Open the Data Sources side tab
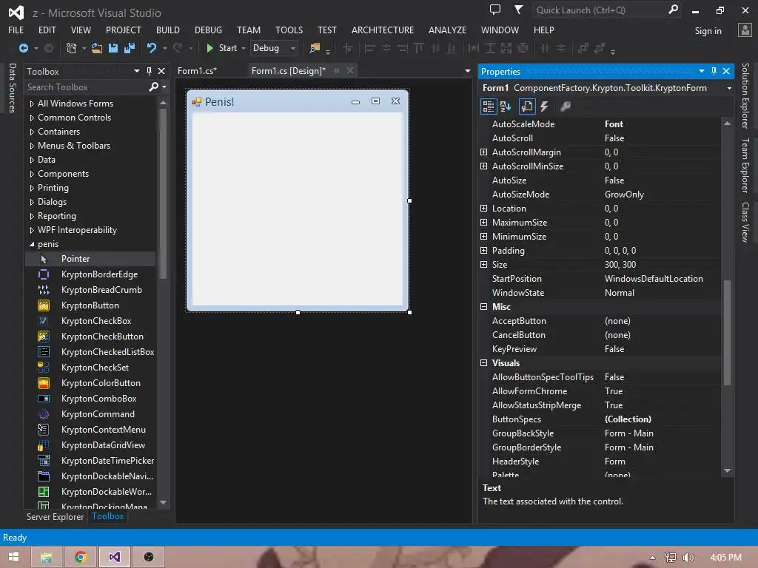 coord(12,88)
